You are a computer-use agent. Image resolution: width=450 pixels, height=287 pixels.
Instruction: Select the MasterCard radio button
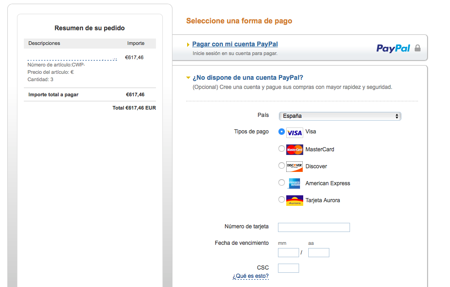click(x=282, y=149)
